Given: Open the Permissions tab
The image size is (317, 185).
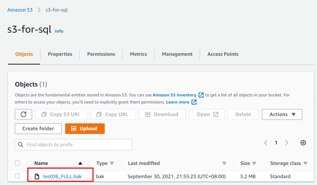Looking at the screenshot, I should click(101, 54).
